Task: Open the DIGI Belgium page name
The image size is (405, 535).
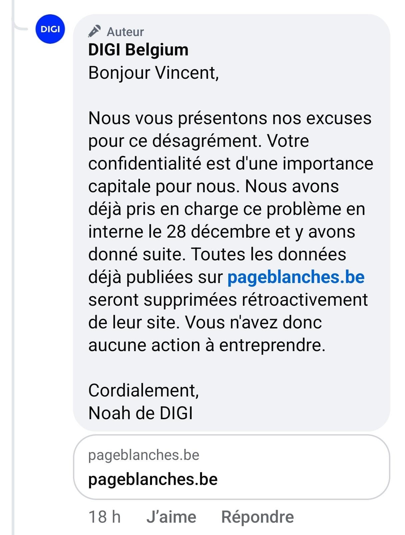Action: pos(138,50)
